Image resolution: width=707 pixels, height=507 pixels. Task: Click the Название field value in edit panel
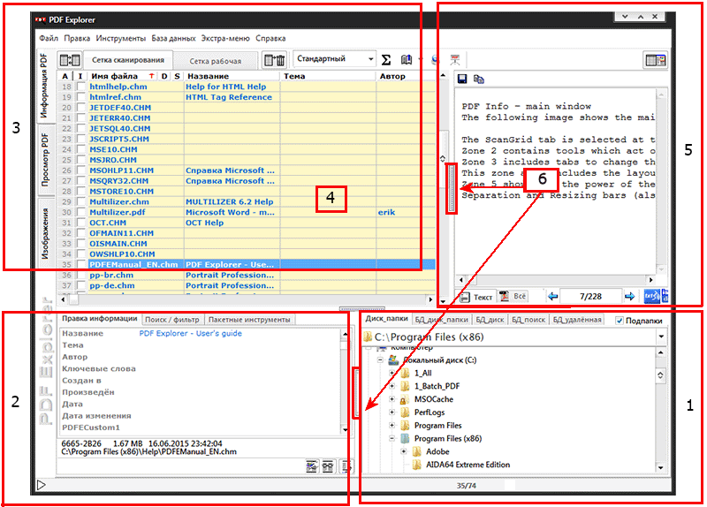point(190,334)
